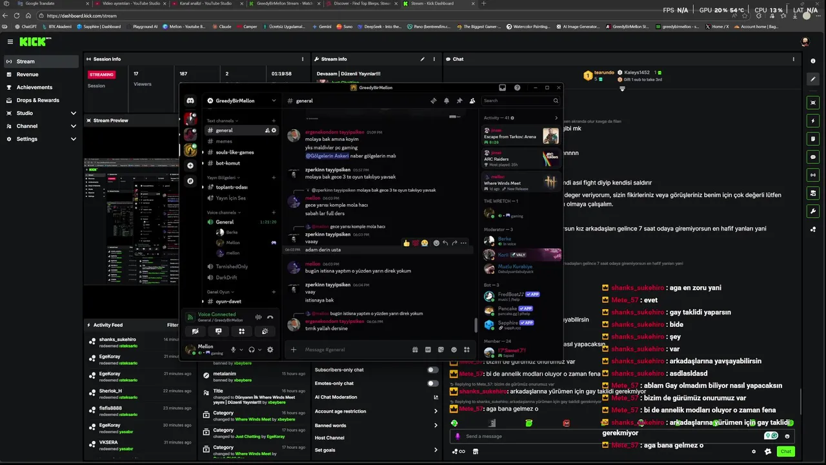
Task: Click the chat bubble icon in Kick right sidebar
Action: coord(813,157)
